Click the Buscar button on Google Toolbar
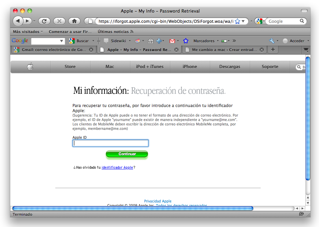Image resolution: width=319 pixels, height=227 pixels. click(79, 41)
